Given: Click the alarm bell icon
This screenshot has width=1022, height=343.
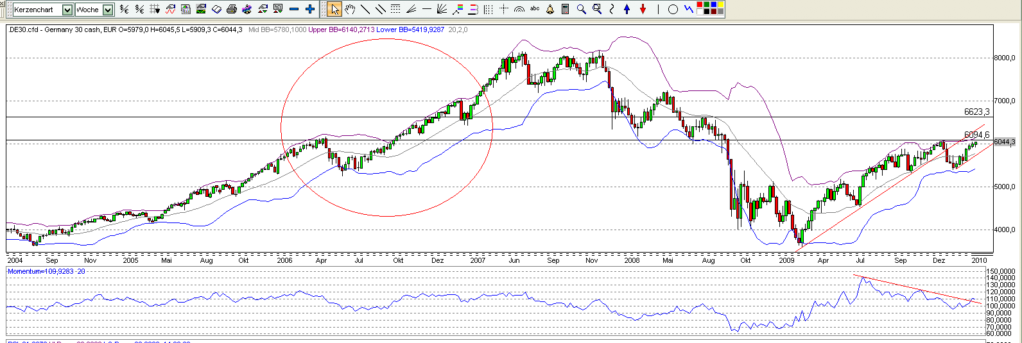Looking at the screenshot, I should (x=550, y=9).
